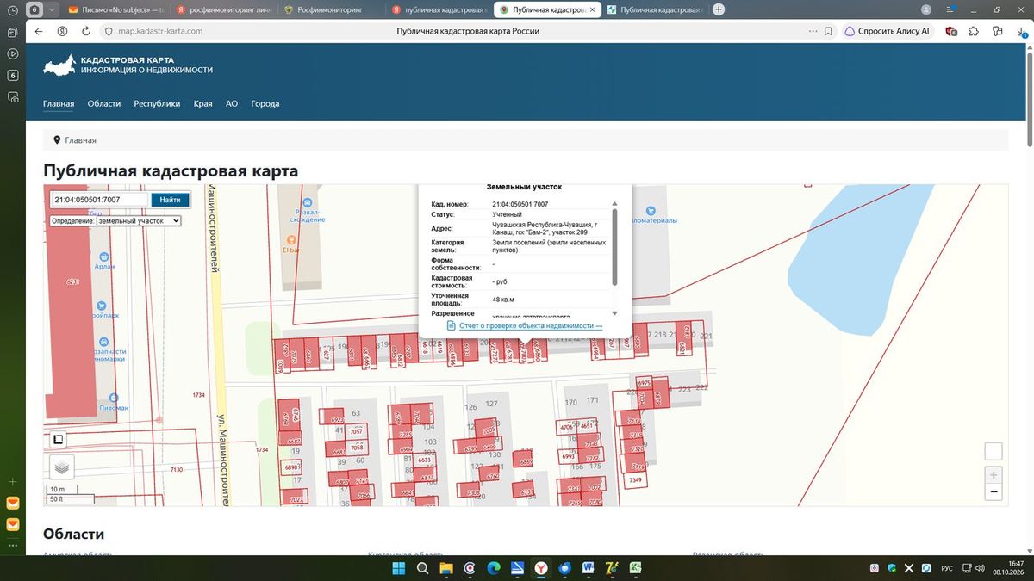1034x581 pixels.
Task: Open the browser profile avatar
Action: tap(926, 9)
